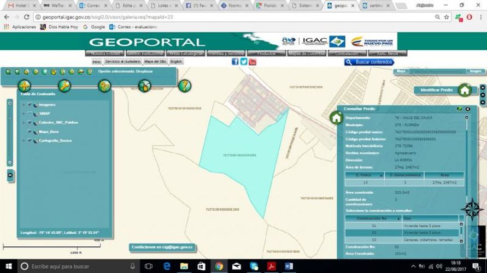This screenshot has height=273, width=487.
Task: Open the wrench tools icon
Action: (64, 86)
